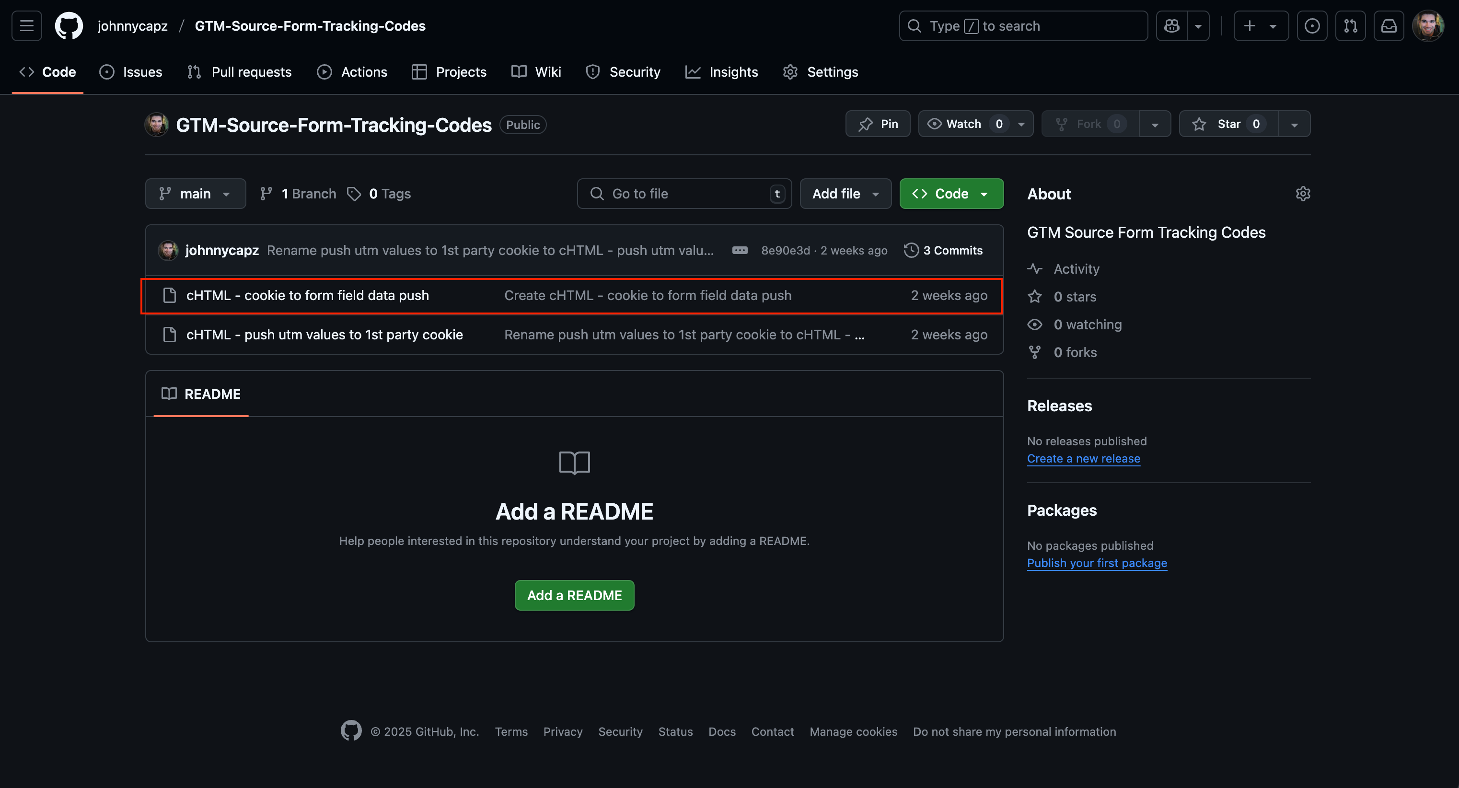Open Copilot chat icon in header
This screenshot has width=1459, height=788.
tap(1172, 26)
